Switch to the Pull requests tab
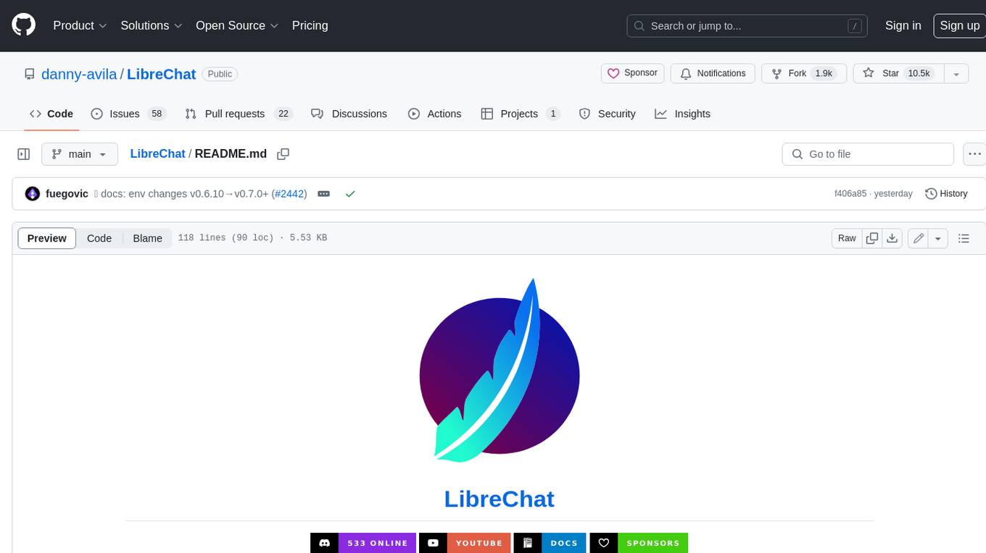986x553 pixels. (238, 114)
